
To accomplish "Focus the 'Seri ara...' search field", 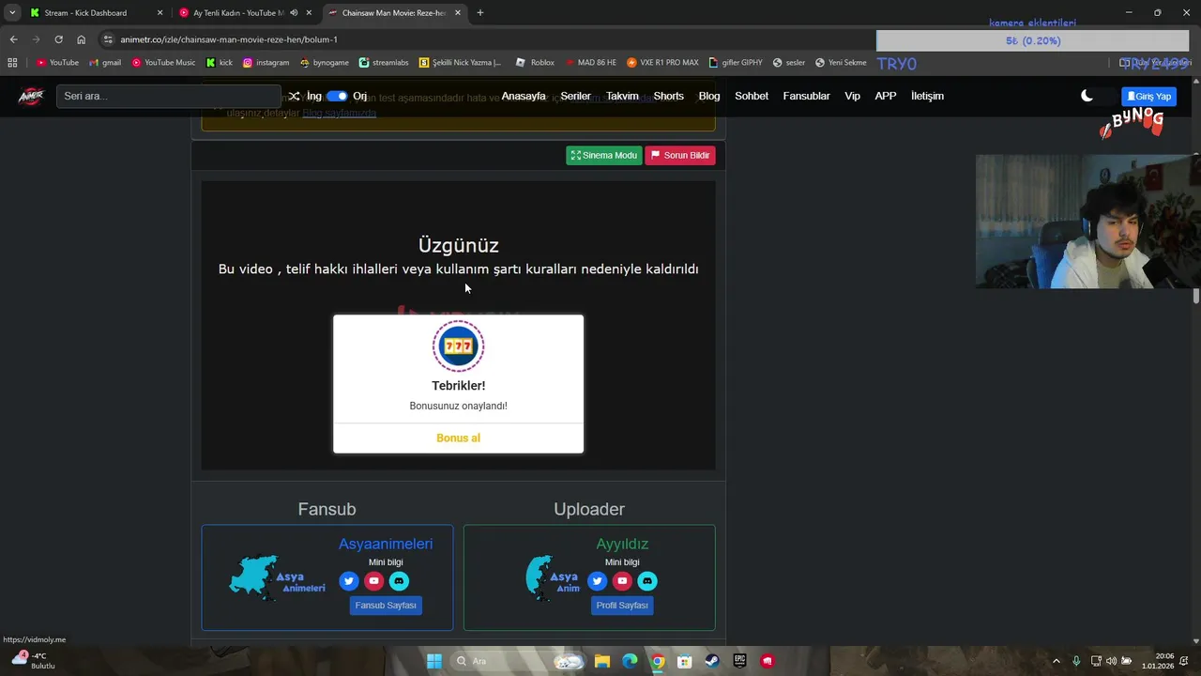I will (169, 96).
